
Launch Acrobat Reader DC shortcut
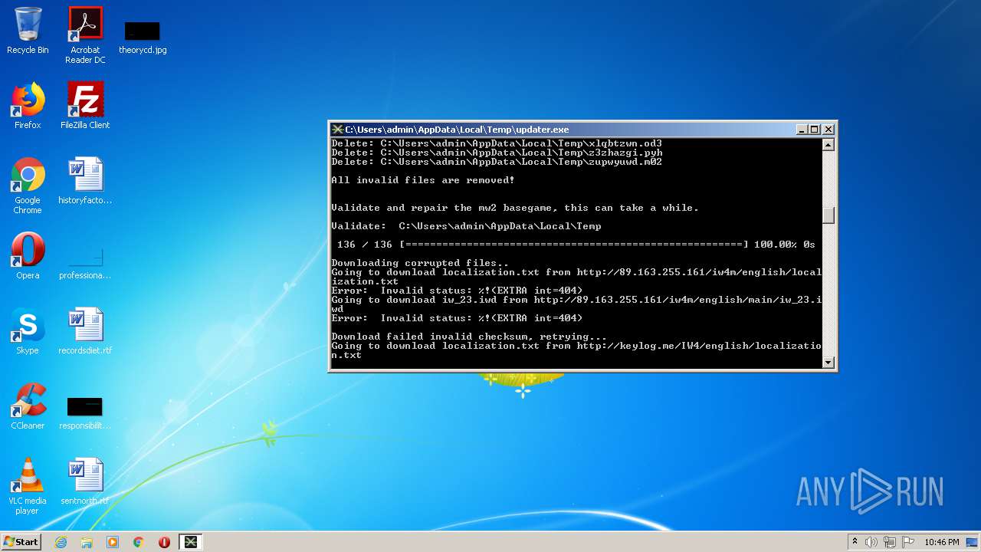click(85, 35)
